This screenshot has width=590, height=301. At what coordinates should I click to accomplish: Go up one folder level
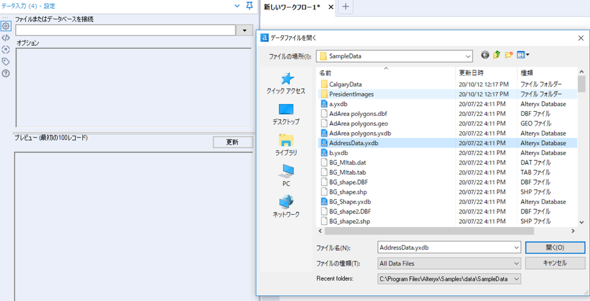[x=497, y=56]
